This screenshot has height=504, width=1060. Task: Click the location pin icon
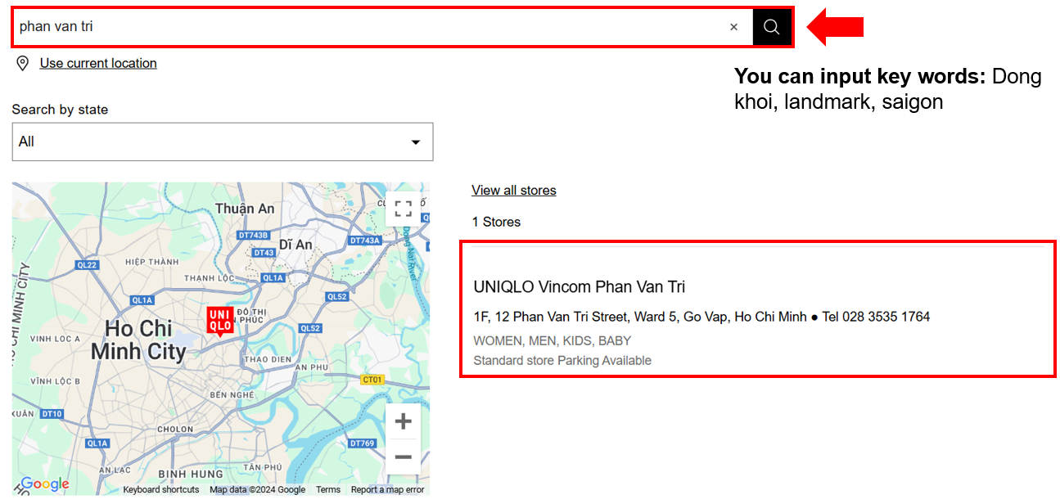(23, 64)
